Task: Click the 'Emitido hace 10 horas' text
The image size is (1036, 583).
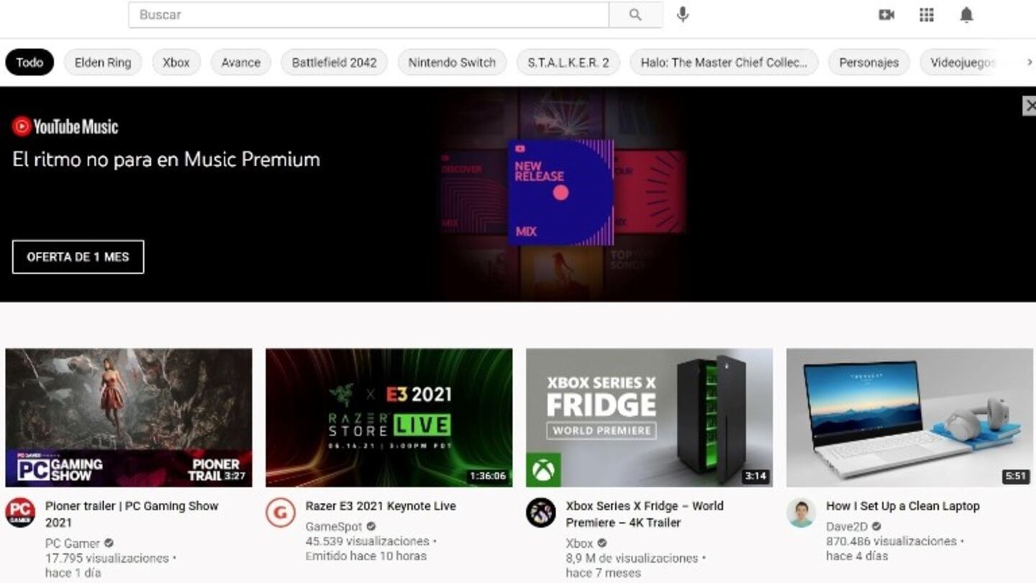Action: pos(366,556)
